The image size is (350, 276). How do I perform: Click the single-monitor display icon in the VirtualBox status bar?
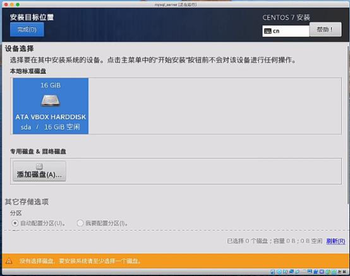(310, 272)
